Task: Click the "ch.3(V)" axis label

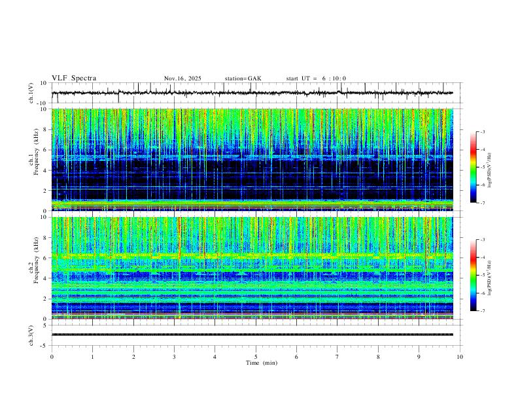Action: pyautogui.click(x=31, y=335)
